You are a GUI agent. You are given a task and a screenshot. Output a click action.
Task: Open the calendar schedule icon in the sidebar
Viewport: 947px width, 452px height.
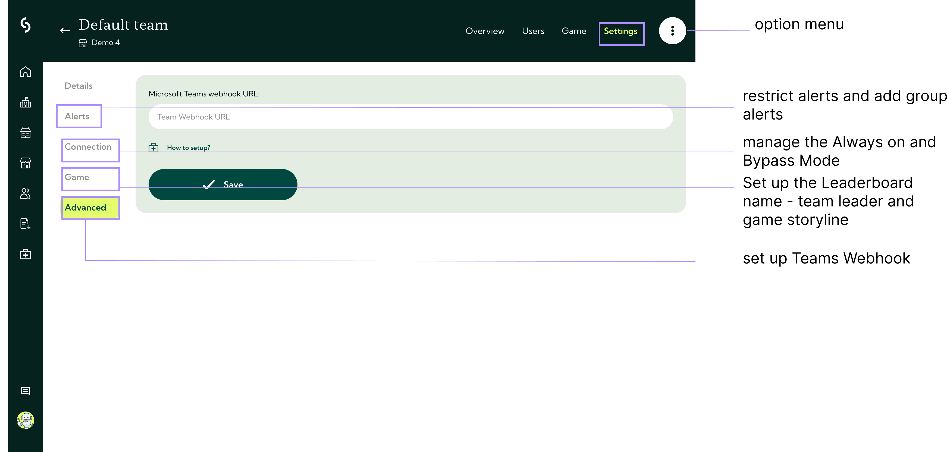[x=25, y=133]
